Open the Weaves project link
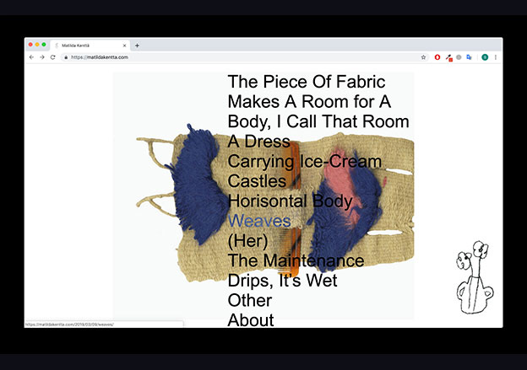 (x=259, y=221)
